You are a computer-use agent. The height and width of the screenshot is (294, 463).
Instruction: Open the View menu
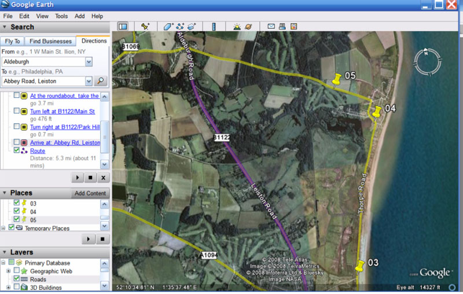click(x=42, y=16)
